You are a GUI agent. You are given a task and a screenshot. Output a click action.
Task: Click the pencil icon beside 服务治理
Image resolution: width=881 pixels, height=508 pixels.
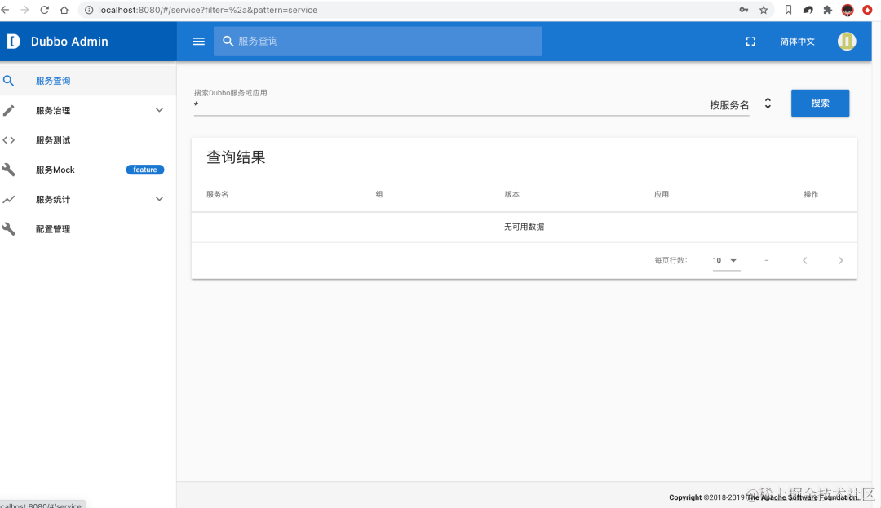[9, 110]
